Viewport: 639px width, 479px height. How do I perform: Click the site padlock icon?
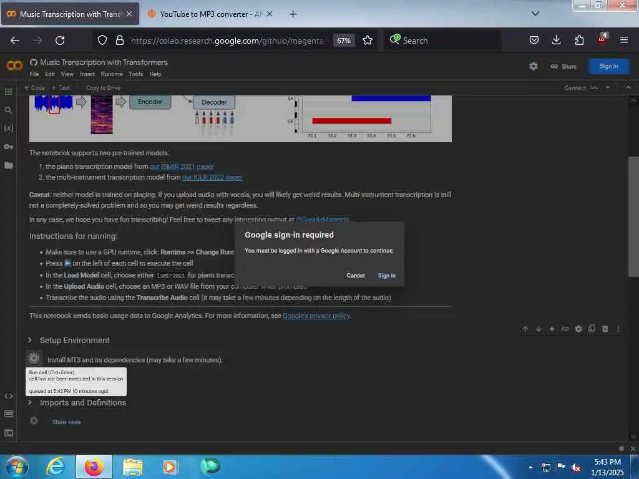point(119,41)
